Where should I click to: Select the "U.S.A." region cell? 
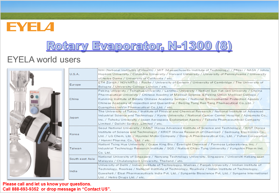click(x=83, y=74)
